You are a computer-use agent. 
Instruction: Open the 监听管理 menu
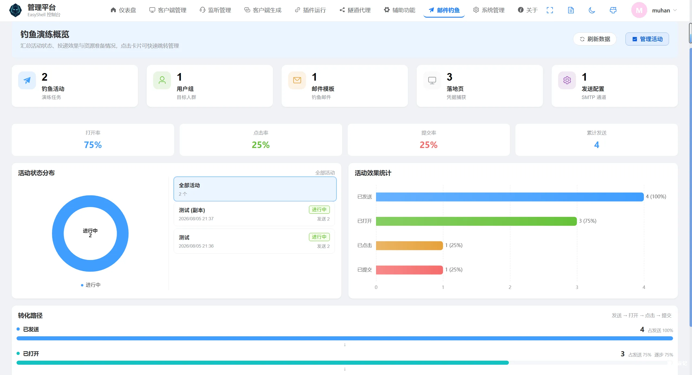(x=215, y=10)
